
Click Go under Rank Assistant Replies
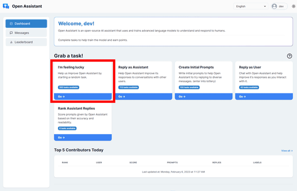(83, 137)
